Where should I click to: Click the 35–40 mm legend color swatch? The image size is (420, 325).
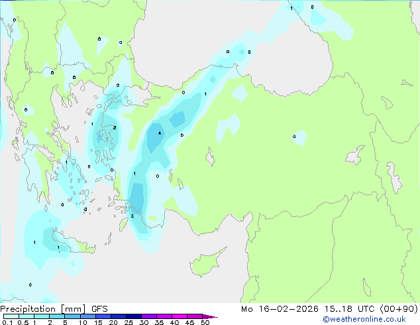click(164, 316)
